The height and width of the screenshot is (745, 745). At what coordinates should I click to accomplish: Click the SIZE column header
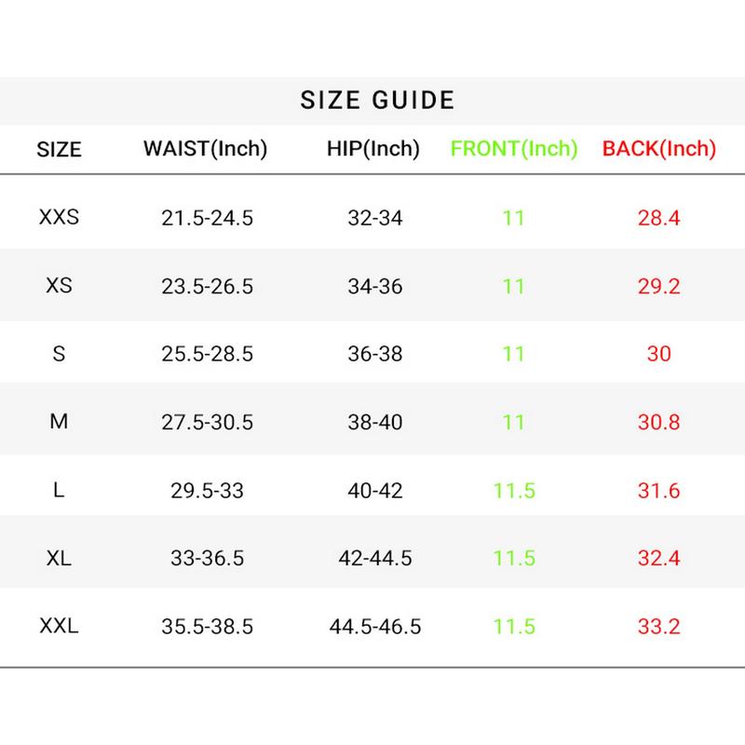[59, 149]
